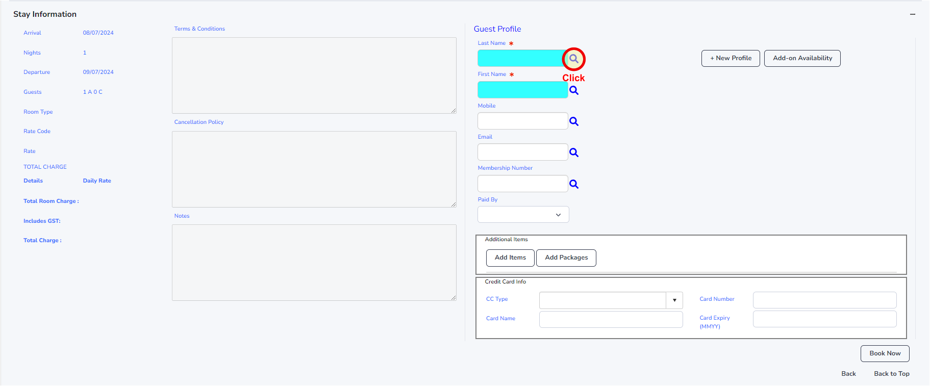Click the Back to Top link
Viewport: 930px width, 386px height.
[892, 374]
